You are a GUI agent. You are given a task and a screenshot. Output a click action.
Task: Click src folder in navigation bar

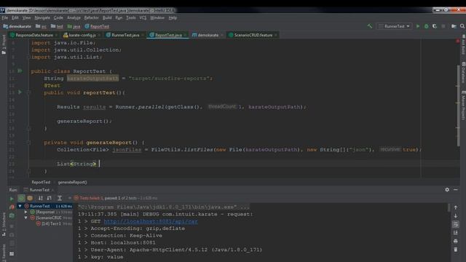41,26
